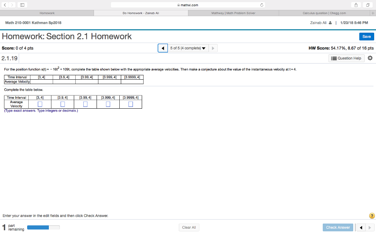Click the previous question arrow button
The image size is (376, 235).
point(162,48)
